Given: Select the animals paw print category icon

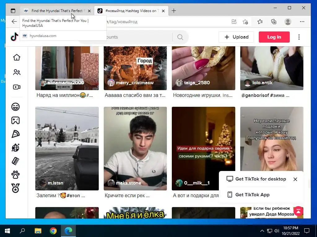Looking at the screenshot, I should click(15, 175).
